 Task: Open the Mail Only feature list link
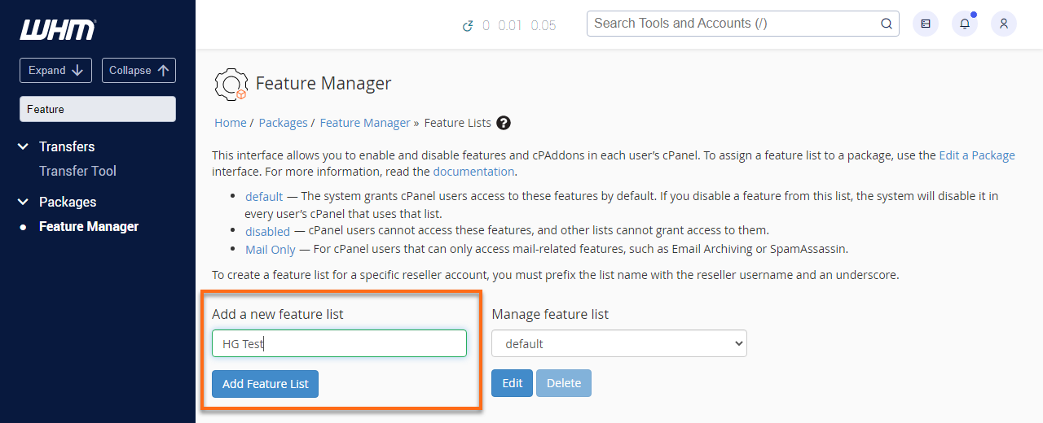click(x=271, y=250)
